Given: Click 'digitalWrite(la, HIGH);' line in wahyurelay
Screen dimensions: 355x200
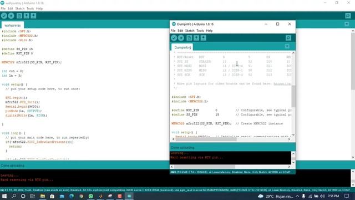Looking at the screenshot, I should tap(26, 116).
